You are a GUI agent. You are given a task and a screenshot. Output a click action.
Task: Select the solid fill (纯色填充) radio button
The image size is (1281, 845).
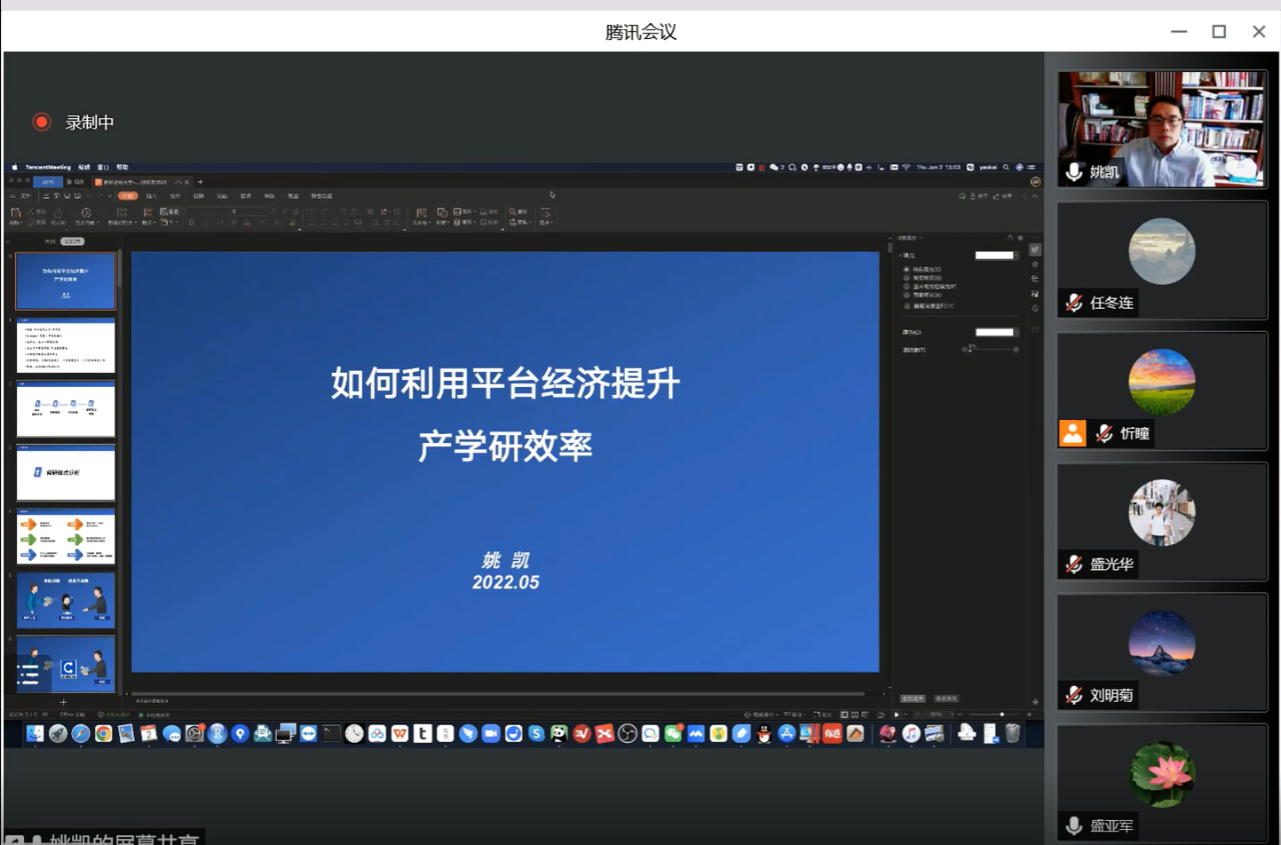click(906, 269)
